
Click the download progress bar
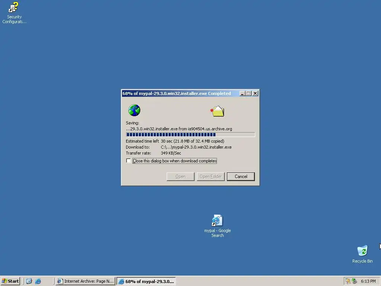pyautogui.click(x=190, y=134)
